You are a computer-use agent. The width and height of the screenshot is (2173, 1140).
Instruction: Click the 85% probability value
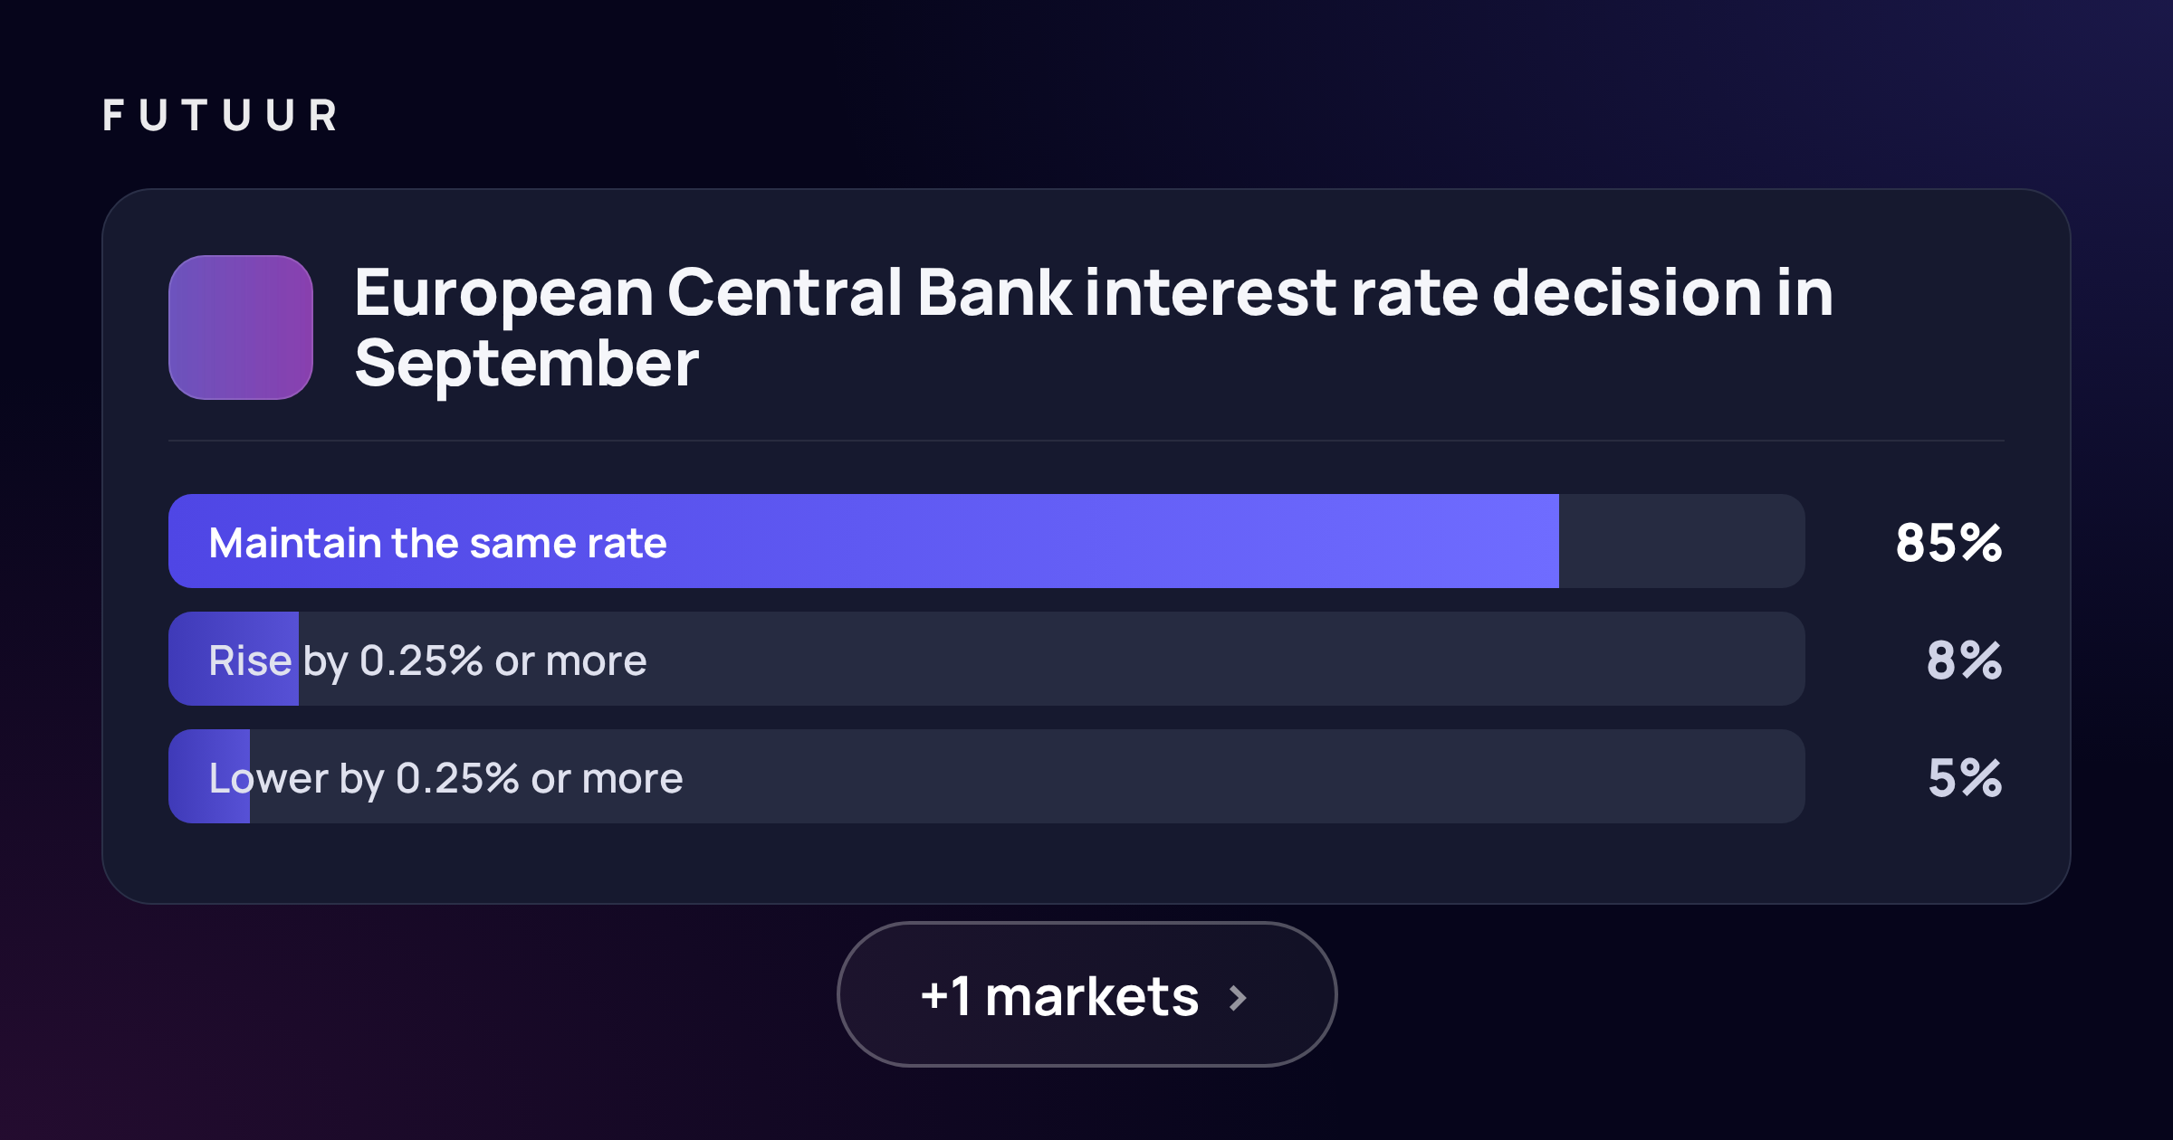1948,543
